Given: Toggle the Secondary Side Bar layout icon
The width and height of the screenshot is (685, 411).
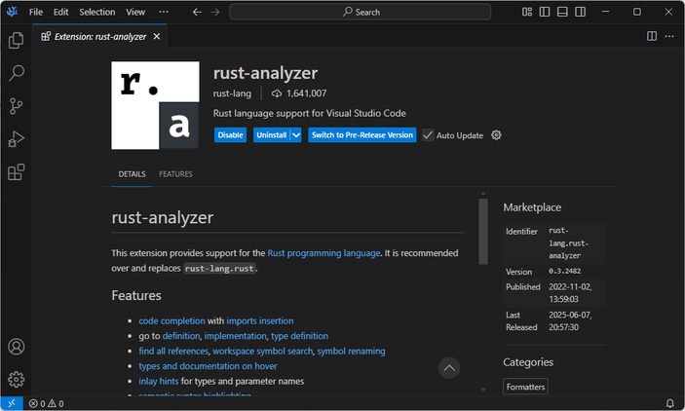Looking at the screenshot, I should [x=580, y=12].
